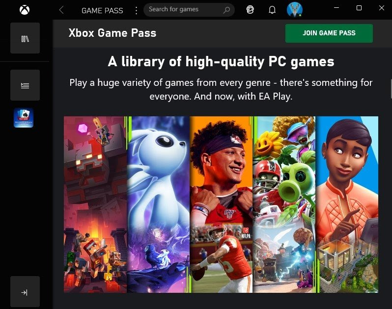Screen dimensions: 392x309
Task: Select the GAME PASS tab label
Action: pos(102,10)
